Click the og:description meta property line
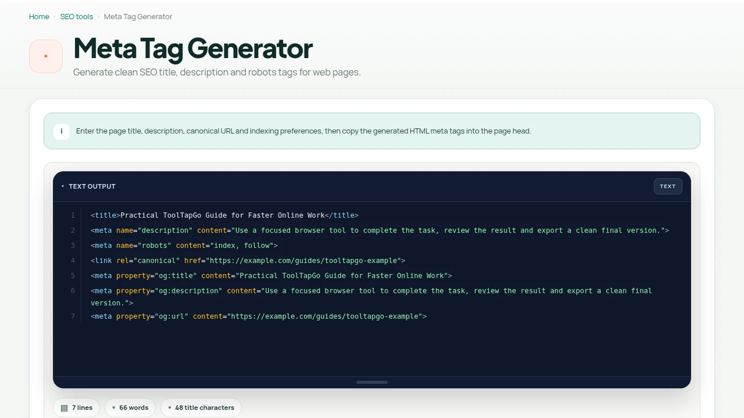744x418 pixels. coord(371,297)
